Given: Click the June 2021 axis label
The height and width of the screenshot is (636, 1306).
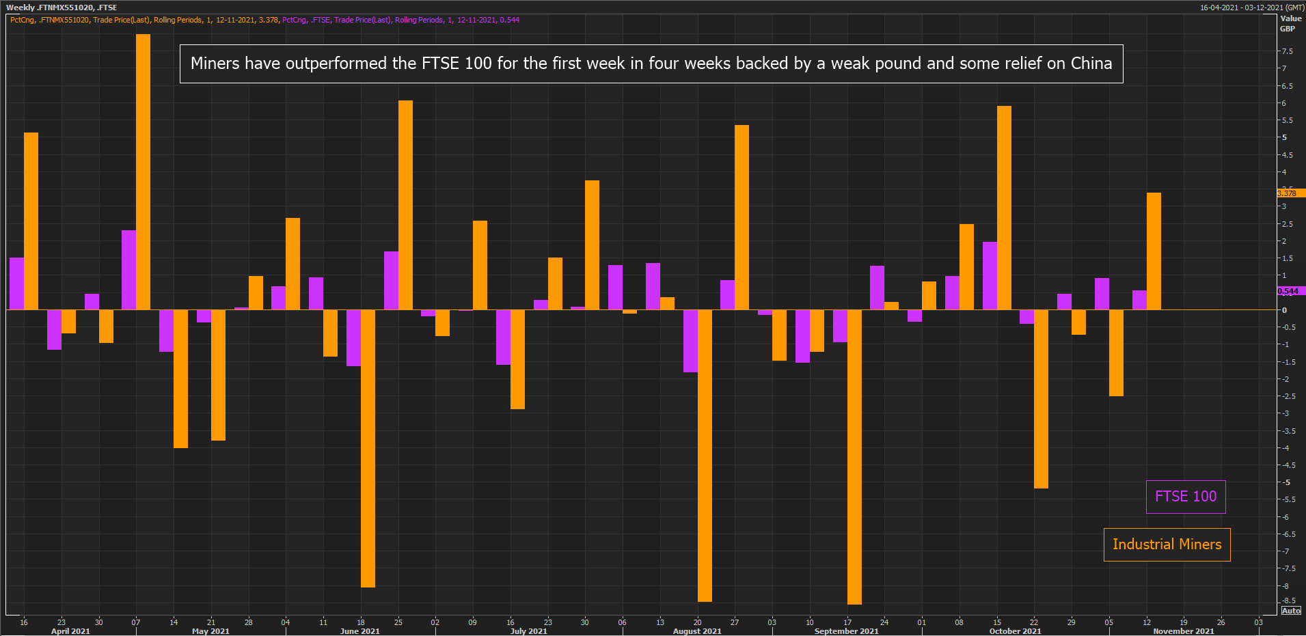Looking at the screenshot, I should pyautogui.click(x=359, y=631).
